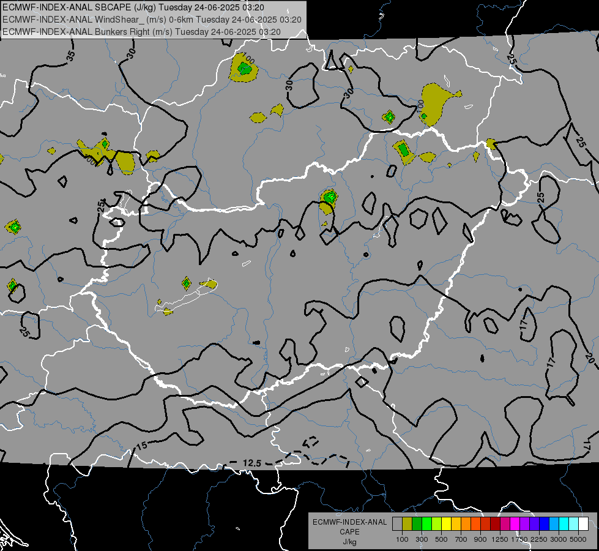Click the bright magenta legend swatch
Image resolution: width=599 pixels, height=551 pixels.
[515, 524]
